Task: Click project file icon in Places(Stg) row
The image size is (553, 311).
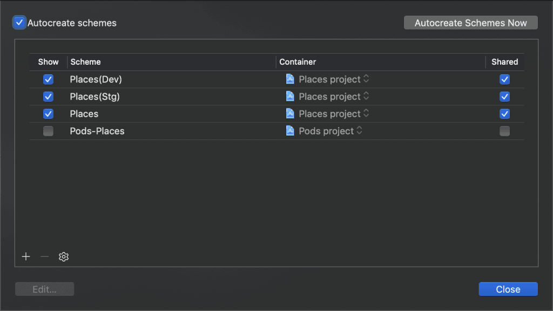Action: tap(290, 96)
